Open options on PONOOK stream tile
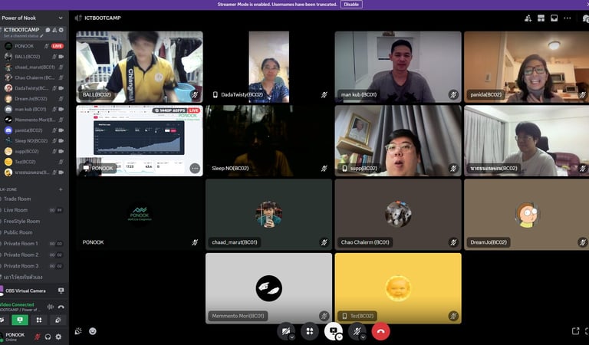The image size is (589, 345). point(195,168)
